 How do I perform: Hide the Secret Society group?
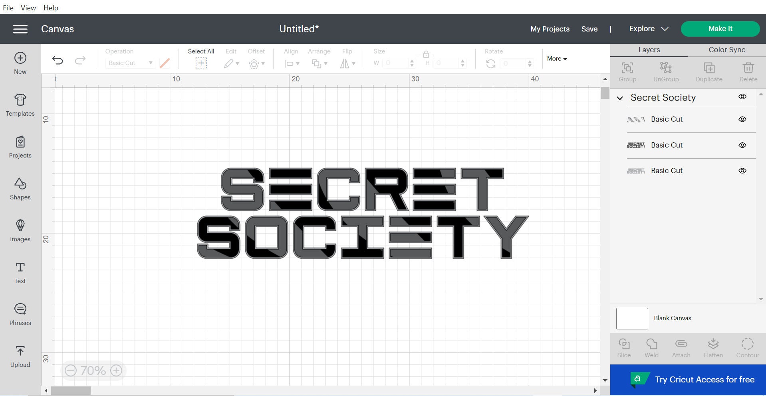click(742, 97)
